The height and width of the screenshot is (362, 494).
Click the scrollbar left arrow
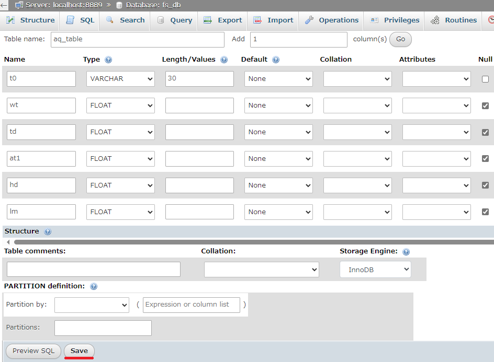[8, 242]
